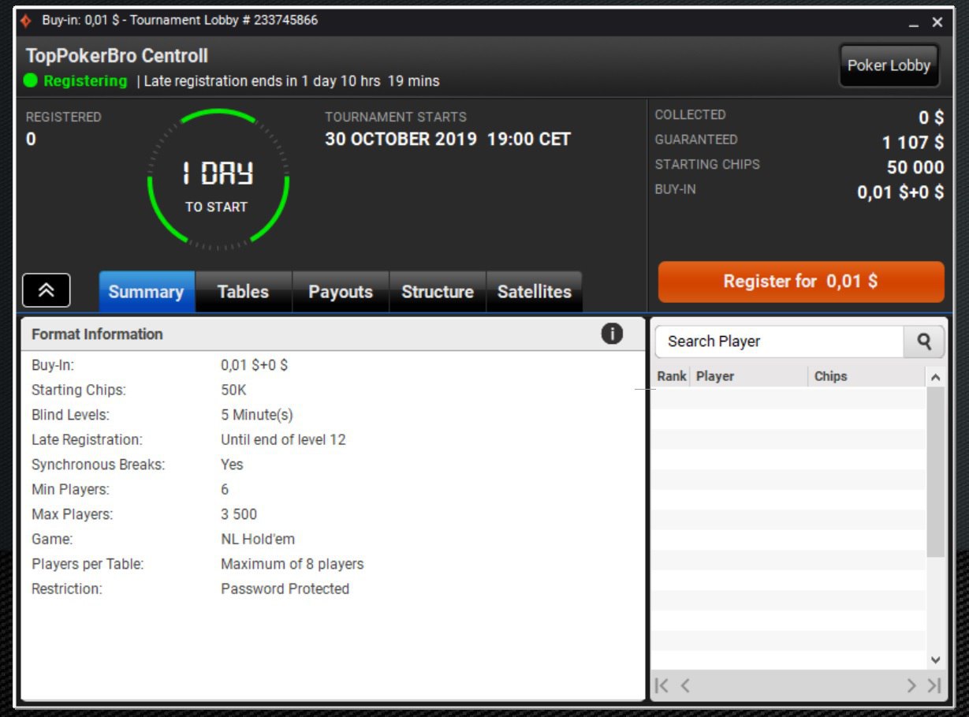Jump to last page of player list
This screenshot has height=717, width=969.
pos(934,685)
